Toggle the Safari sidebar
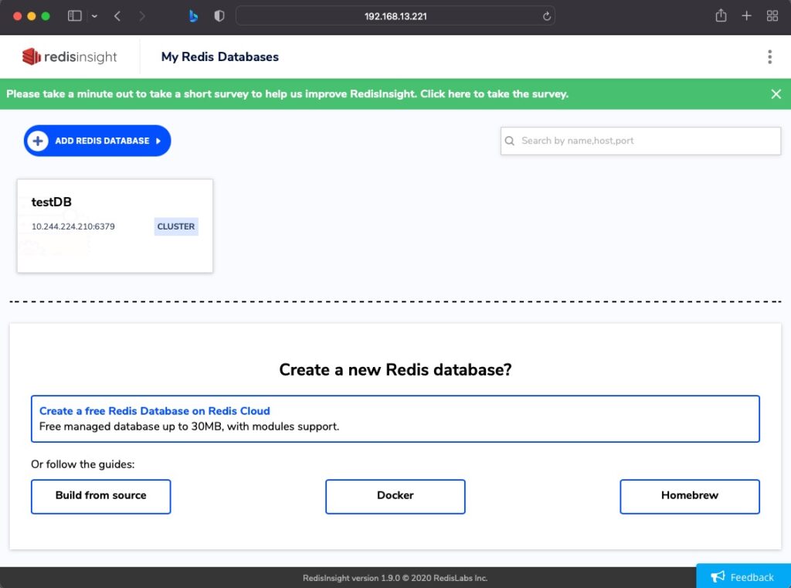Image resolution: width=791 pixels, height=588 pixels. pyautogui.click(x=75, y=16)
